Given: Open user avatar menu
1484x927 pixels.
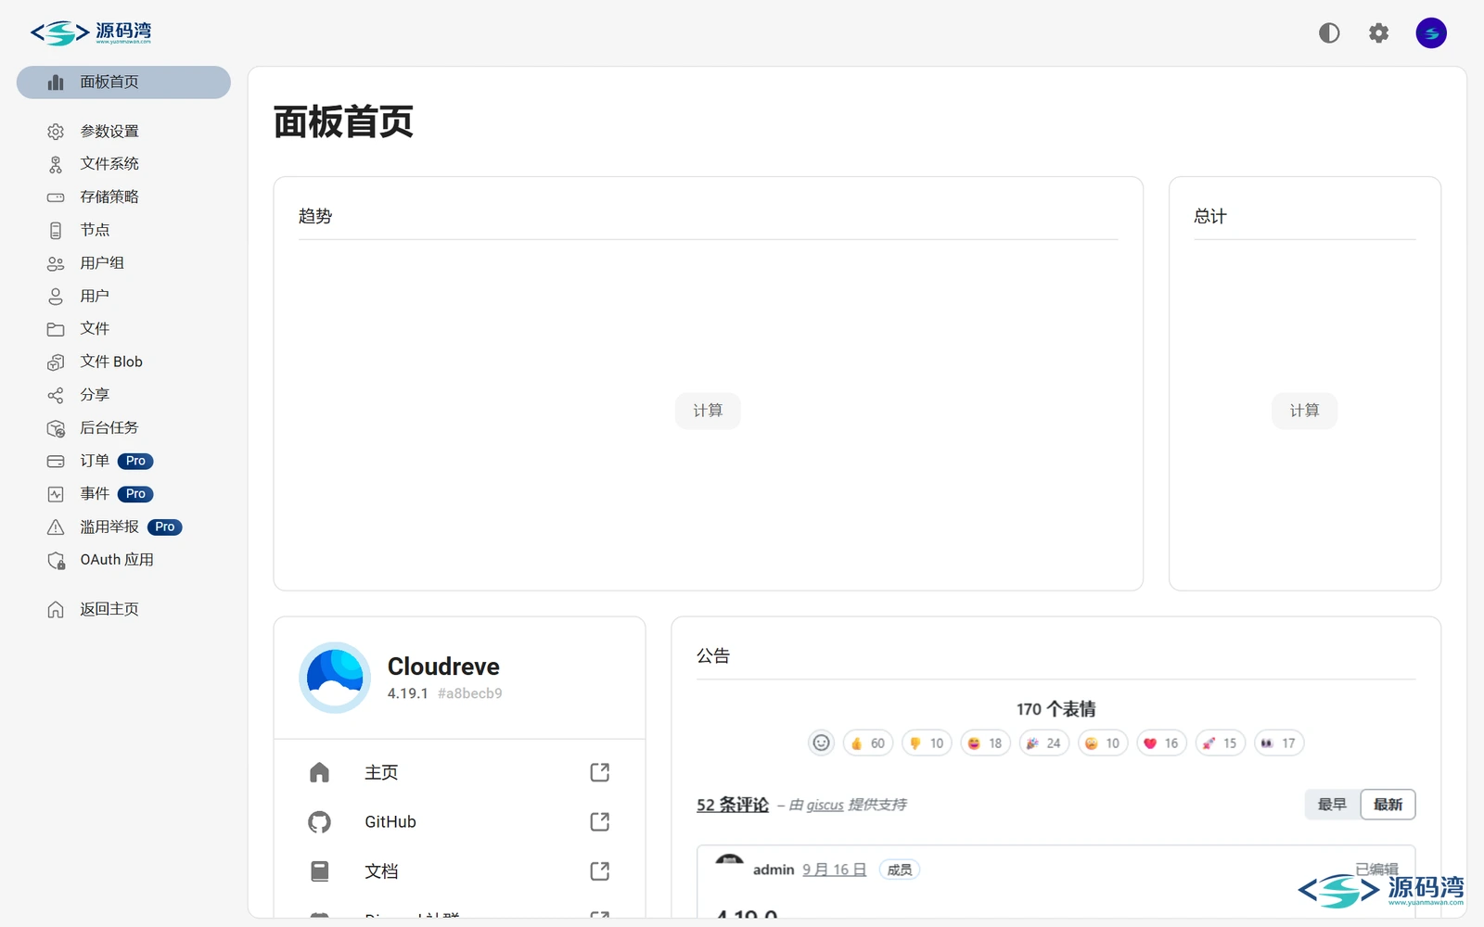Looking at the screenshot, I should (1431, 33).
